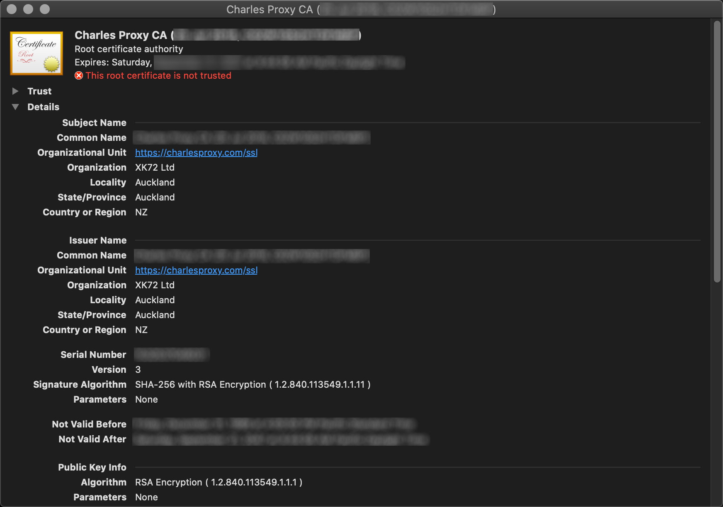
Task: Select Subject Name State/Province value Auckland
Action: (155, 197)
